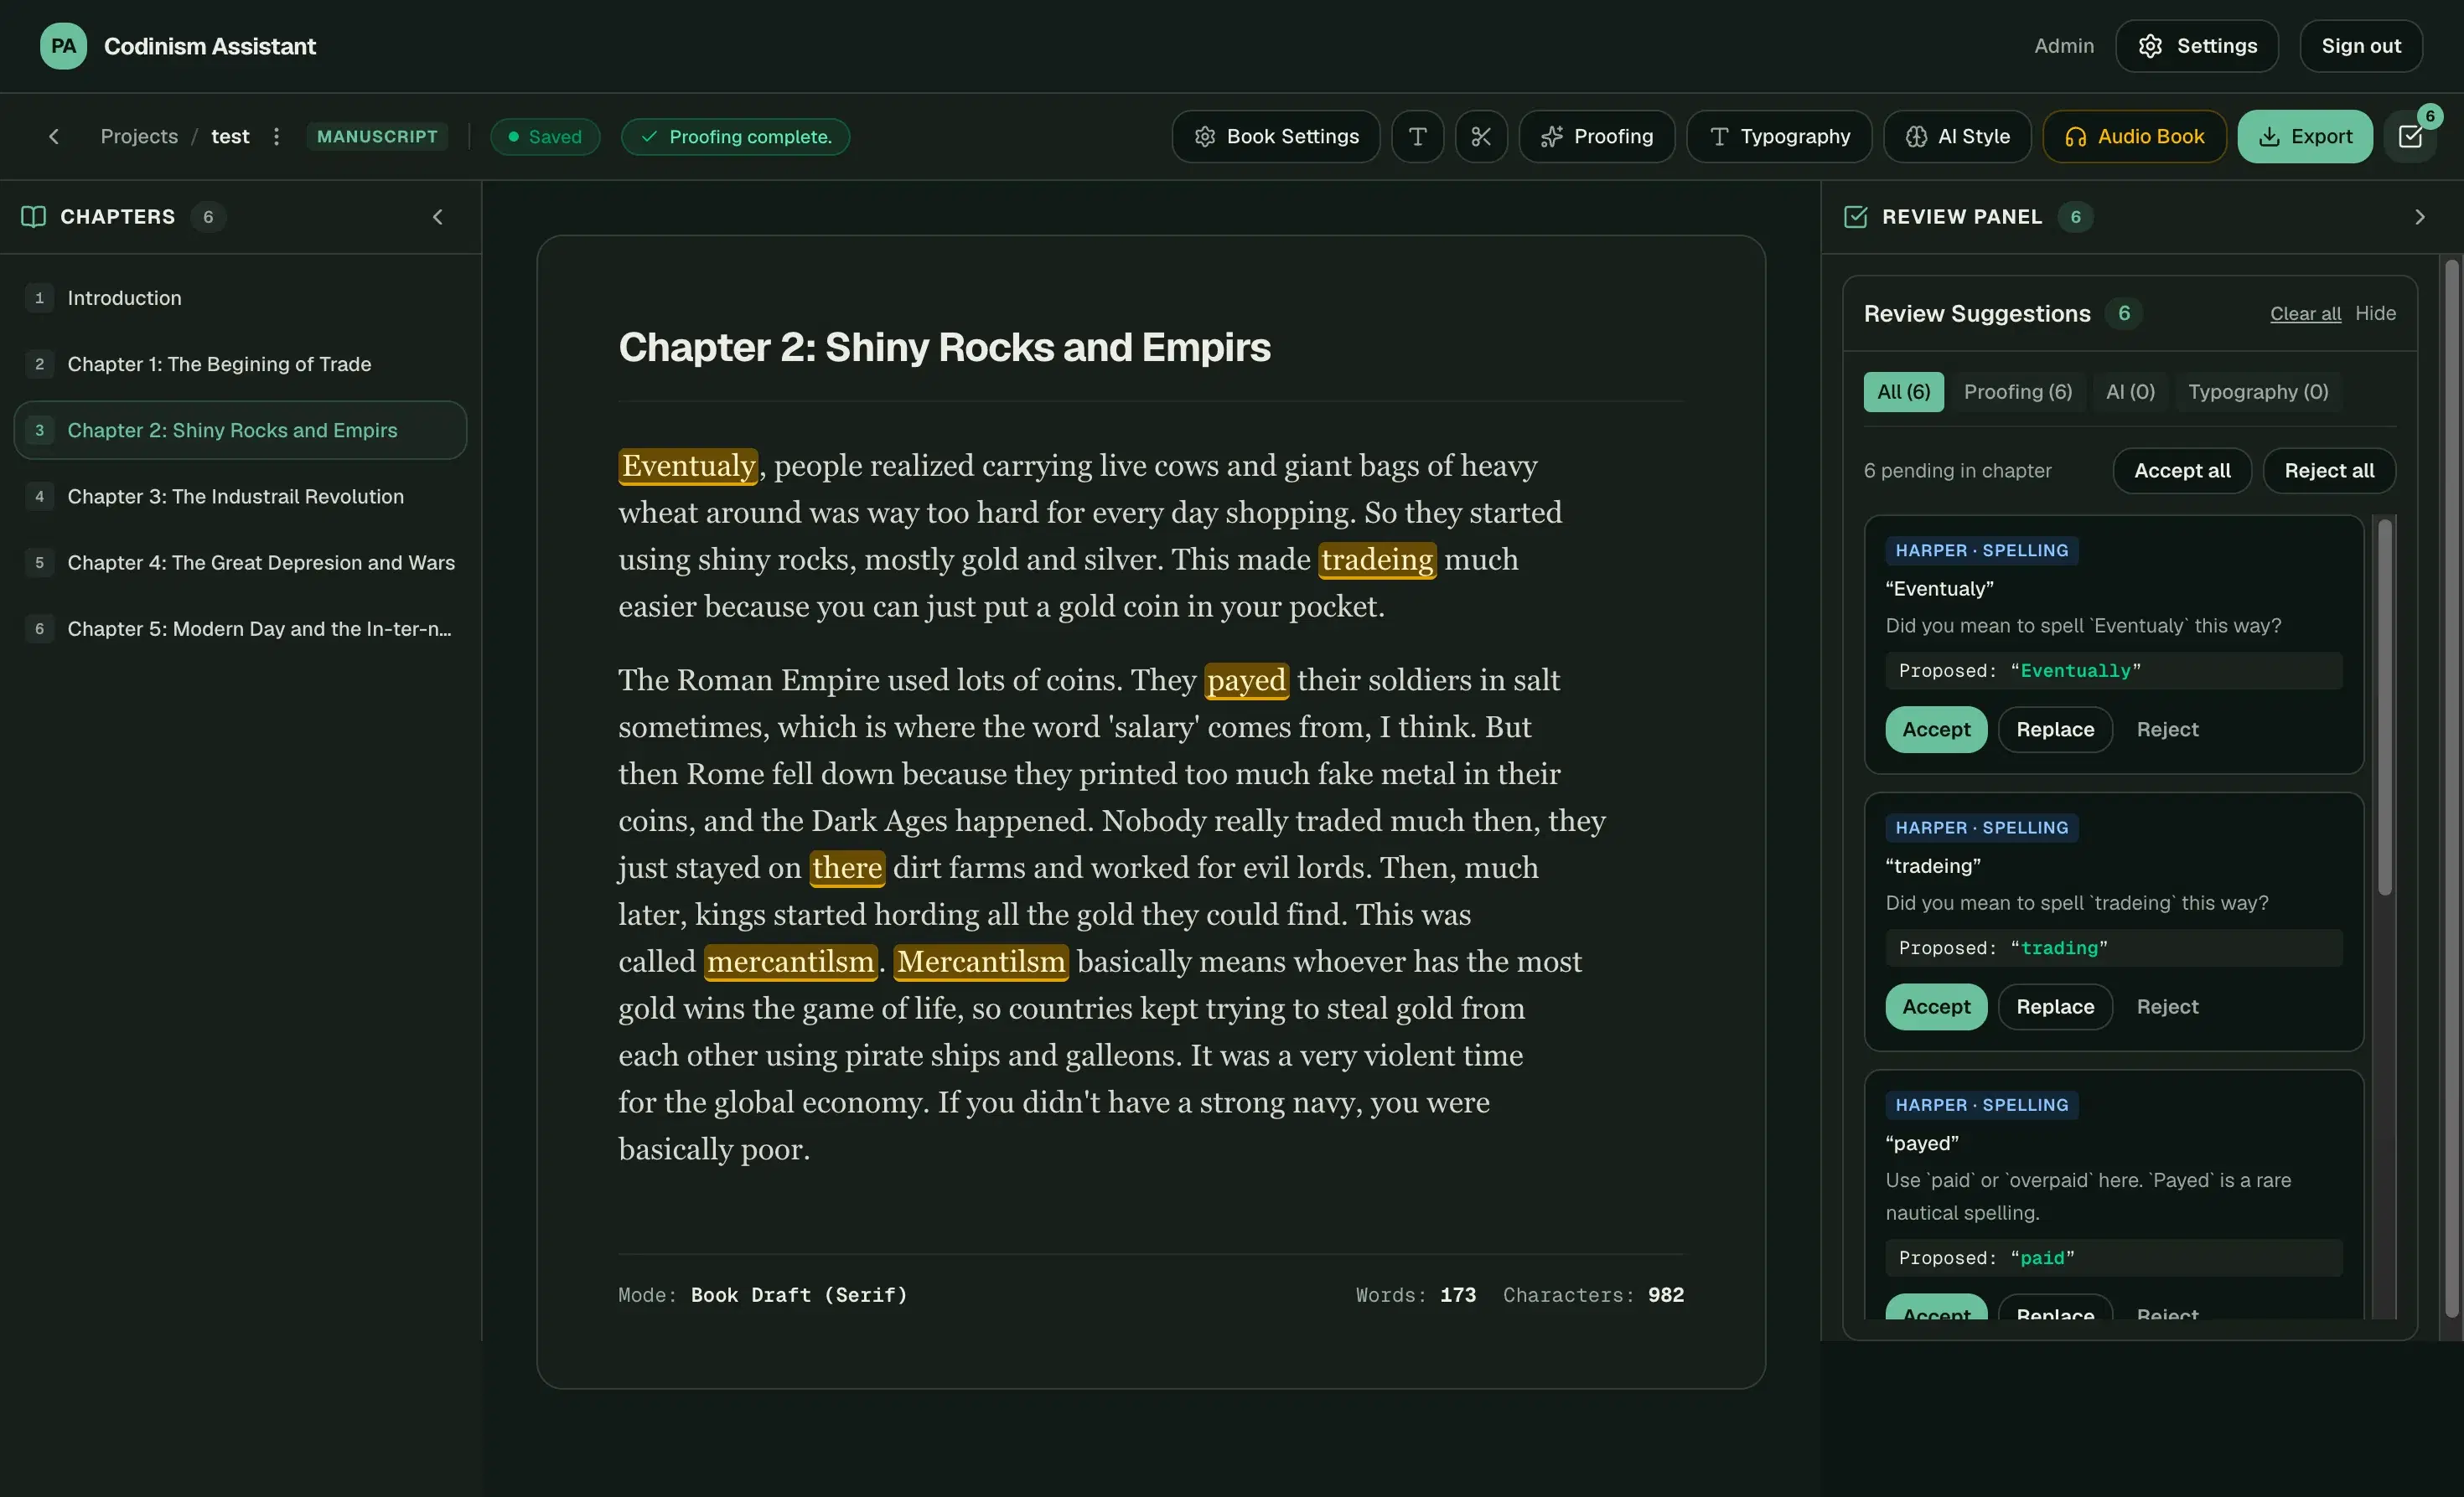Switch to the AI (0) tab
This screenshot has height=1497, width=2464.
click(x=2129, y=390)
